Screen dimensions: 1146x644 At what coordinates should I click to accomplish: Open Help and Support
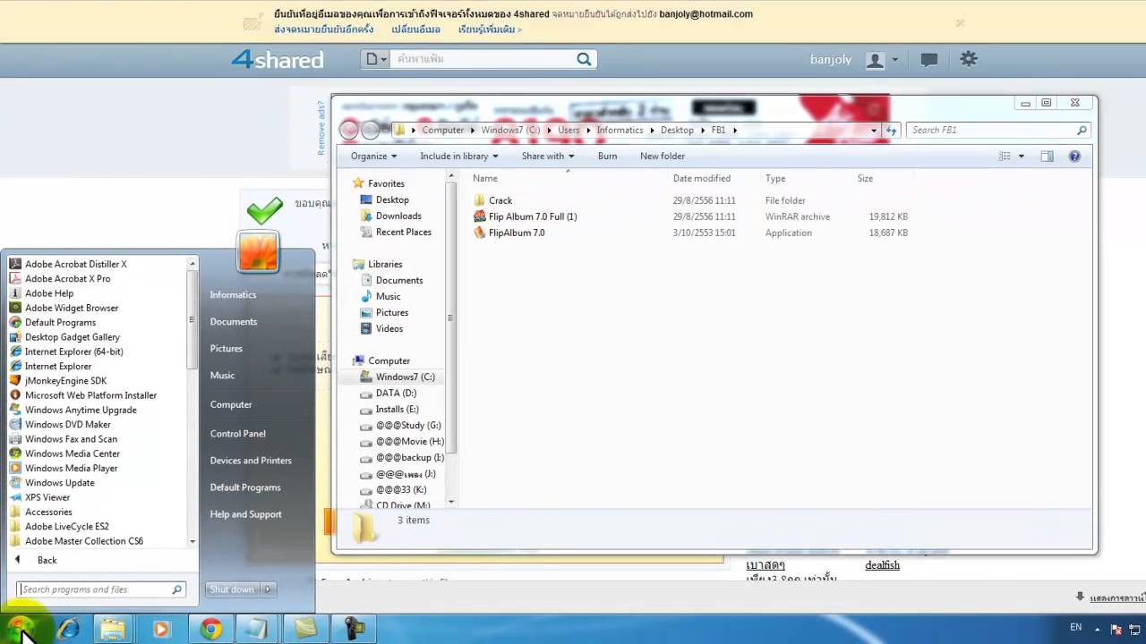245,513
